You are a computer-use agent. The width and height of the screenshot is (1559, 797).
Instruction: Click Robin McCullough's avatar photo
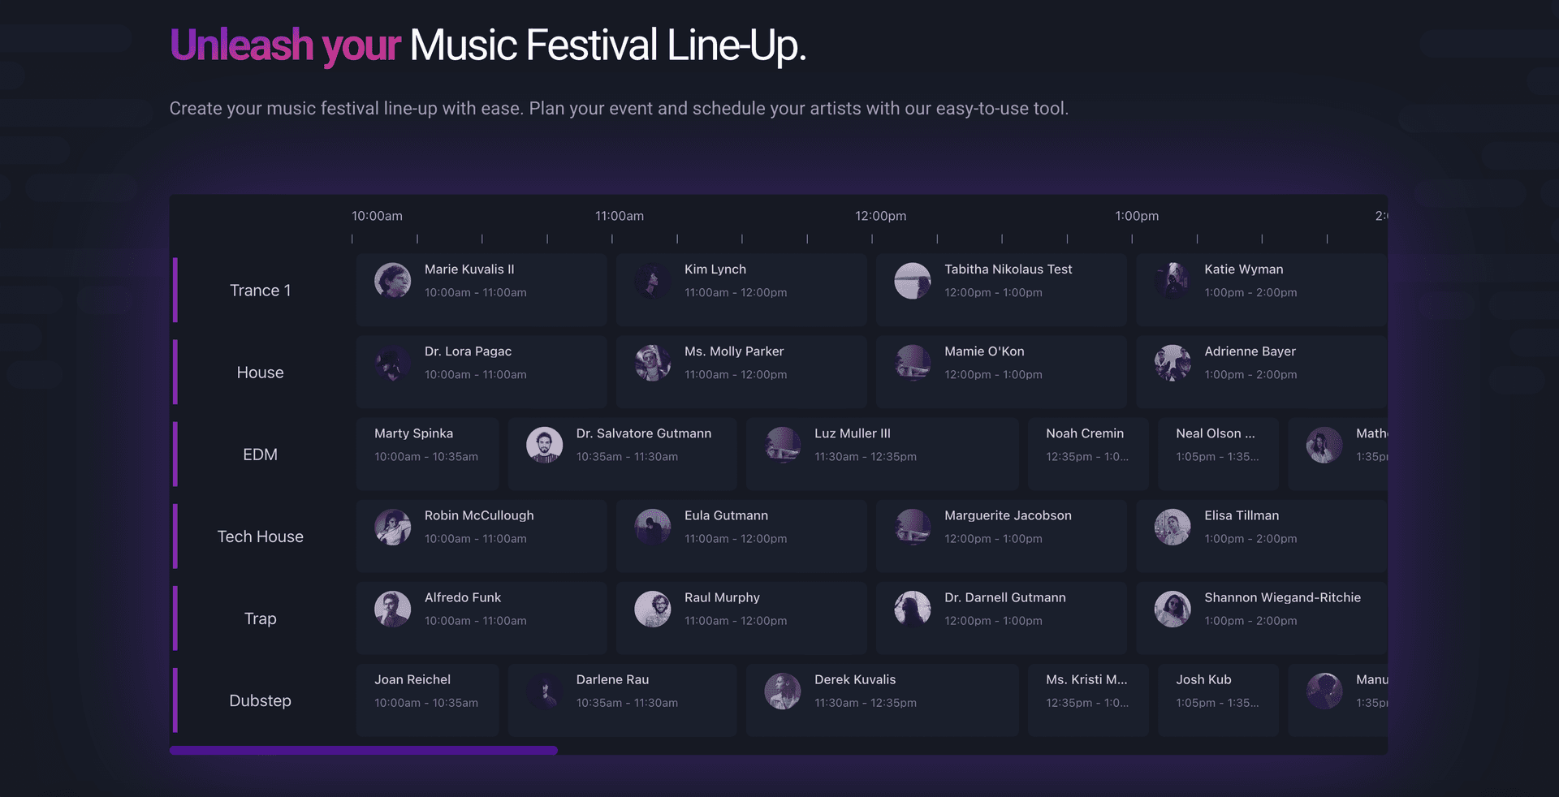392,526
